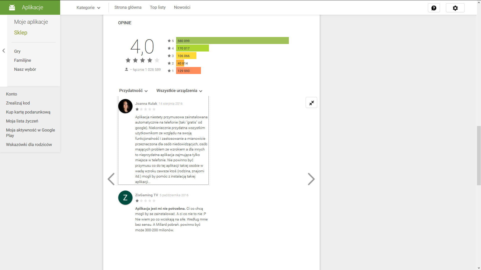Go to next reviews with right arrow
This screenshot has width=481, height=270.
(x=311, y=179)
